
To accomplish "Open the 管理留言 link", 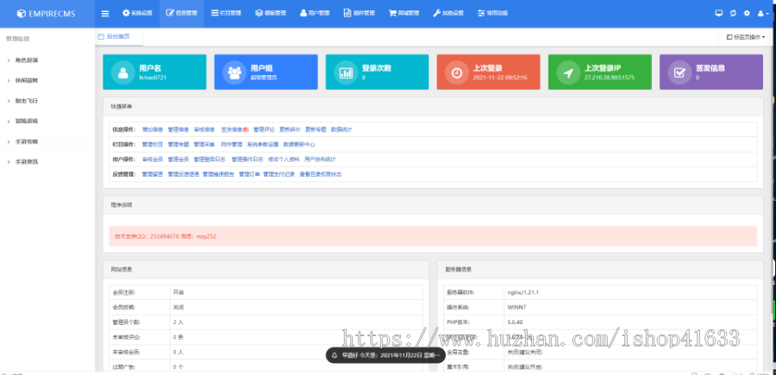I will pos(153,174).
